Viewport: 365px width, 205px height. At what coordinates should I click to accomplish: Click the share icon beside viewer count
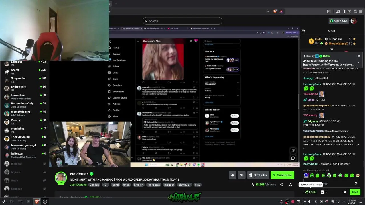point(281,184)
